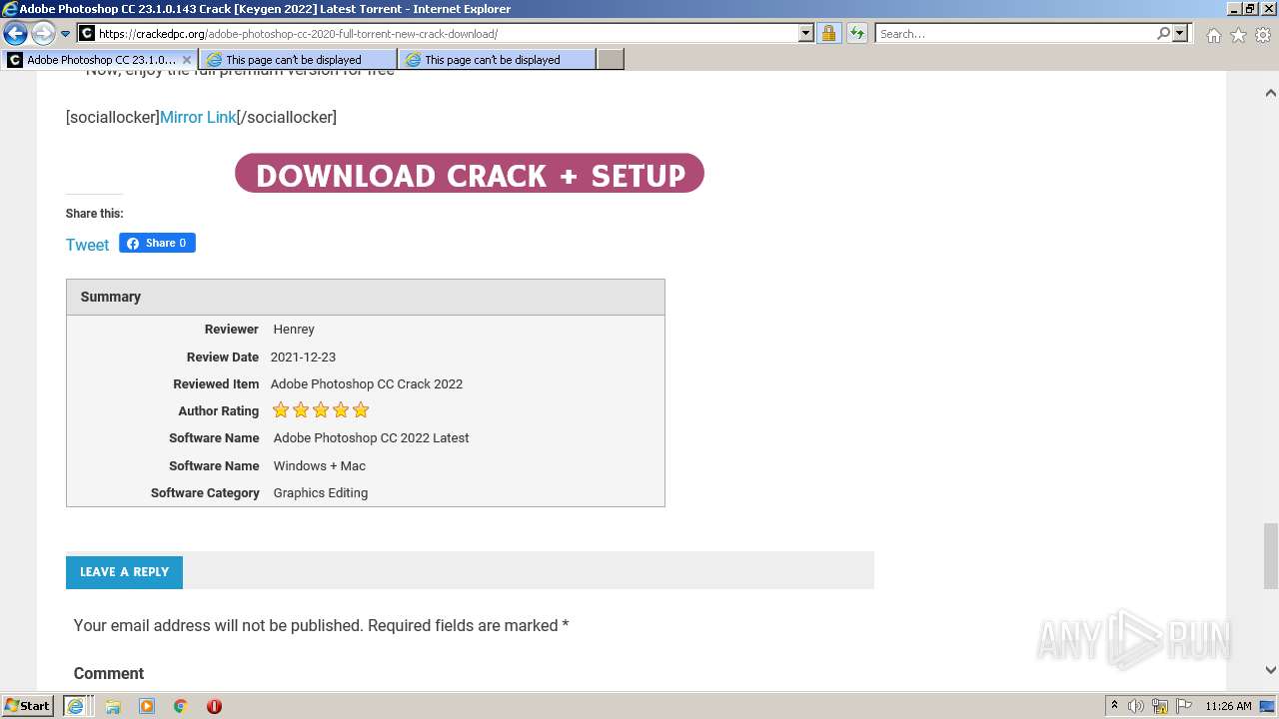Screen dimensions: 1279x719
Task: Click the first author rating star
Action: [281, 410]
